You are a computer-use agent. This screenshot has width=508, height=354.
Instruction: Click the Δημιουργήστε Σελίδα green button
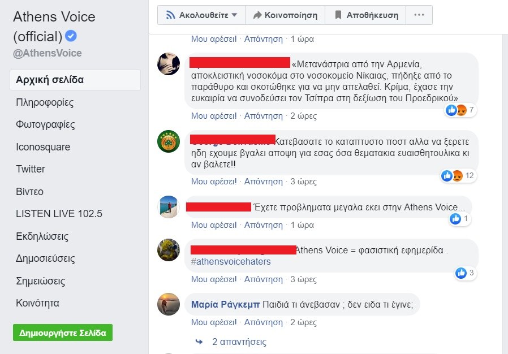click(x=63, y=333)
